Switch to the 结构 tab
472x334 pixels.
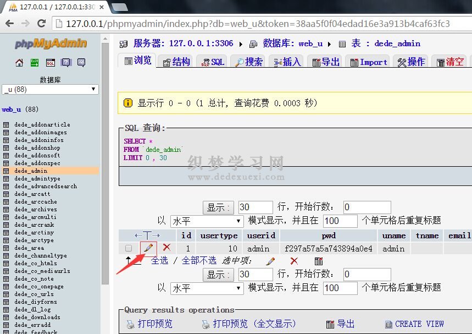176,62
